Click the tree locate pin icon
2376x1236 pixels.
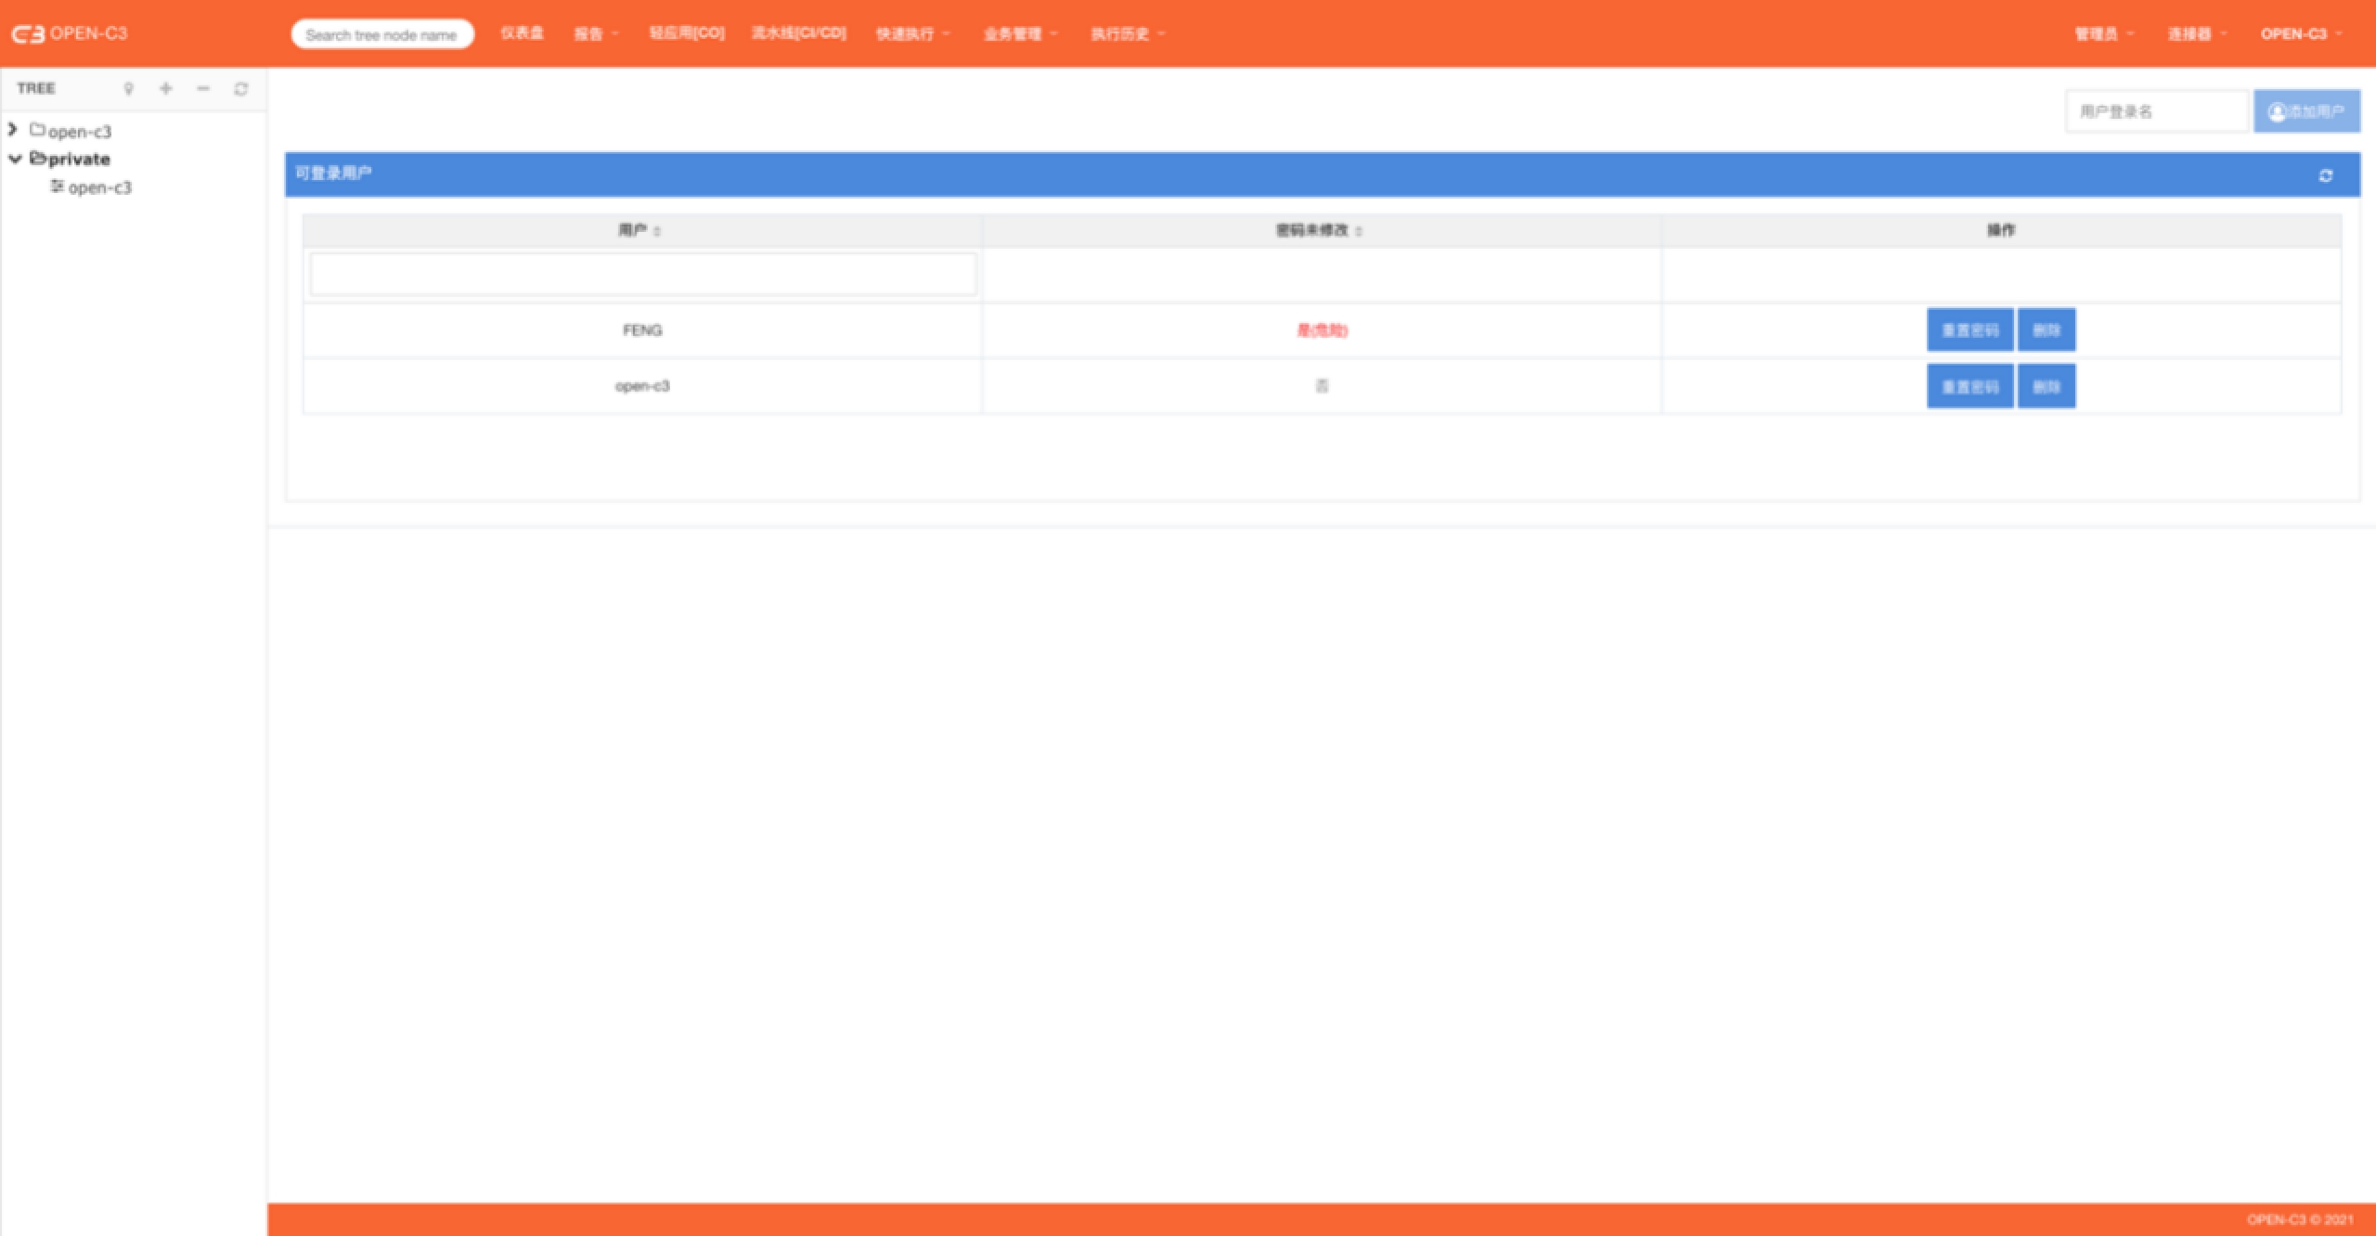pyautogui.click(x=129, y=89)
